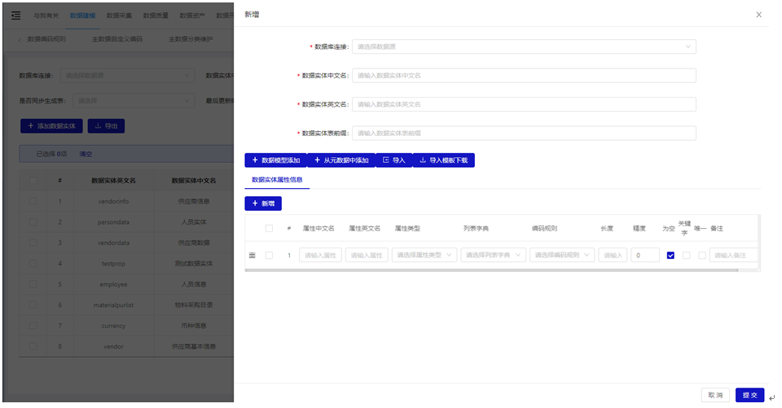Click the 清空 link
782x408 pixels.
pyautogui.click(x=86, y=154)
